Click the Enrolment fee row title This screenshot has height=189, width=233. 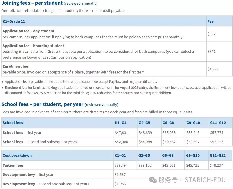pos(15,66)
